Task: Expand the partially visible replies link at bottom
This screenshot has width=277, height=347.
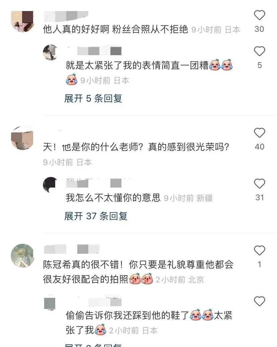Action: click(x=93, y=345)
